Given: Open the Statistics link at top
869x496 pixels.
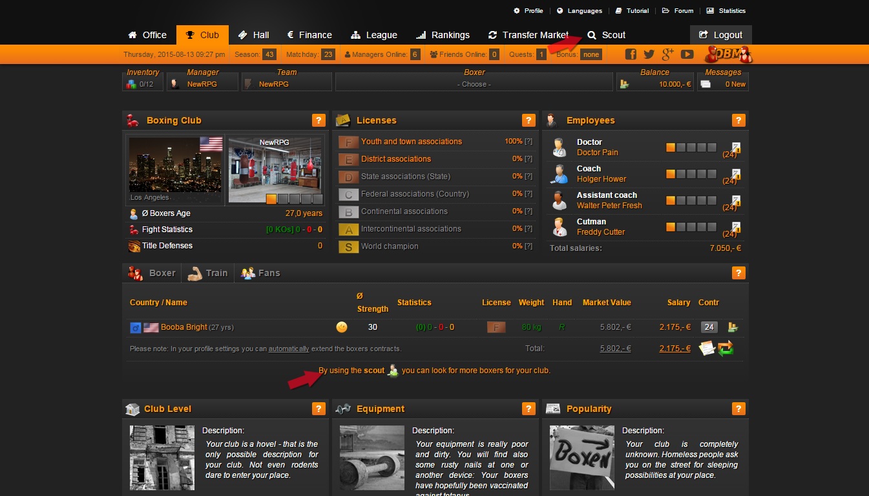Looking at the screenshot, I should (x=726, y=11).
